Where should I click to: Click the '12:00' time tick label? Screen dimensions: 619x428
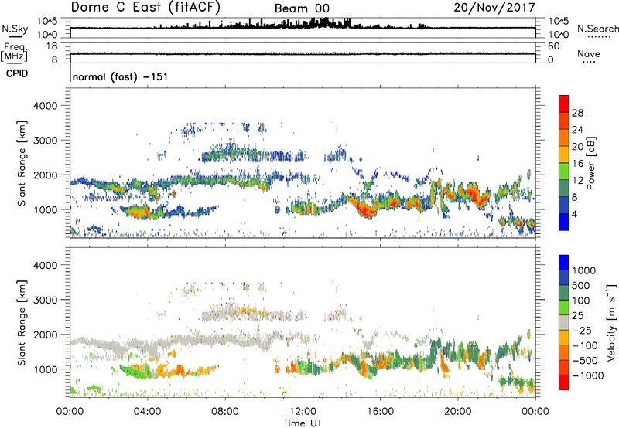click(303, 412)
